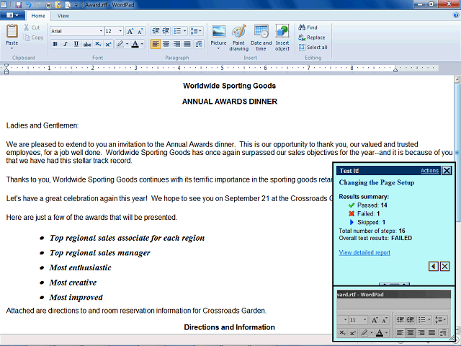Viewport: 461px width, 346px height.
Task: Apply the font color A button
Action: point(135,44)
